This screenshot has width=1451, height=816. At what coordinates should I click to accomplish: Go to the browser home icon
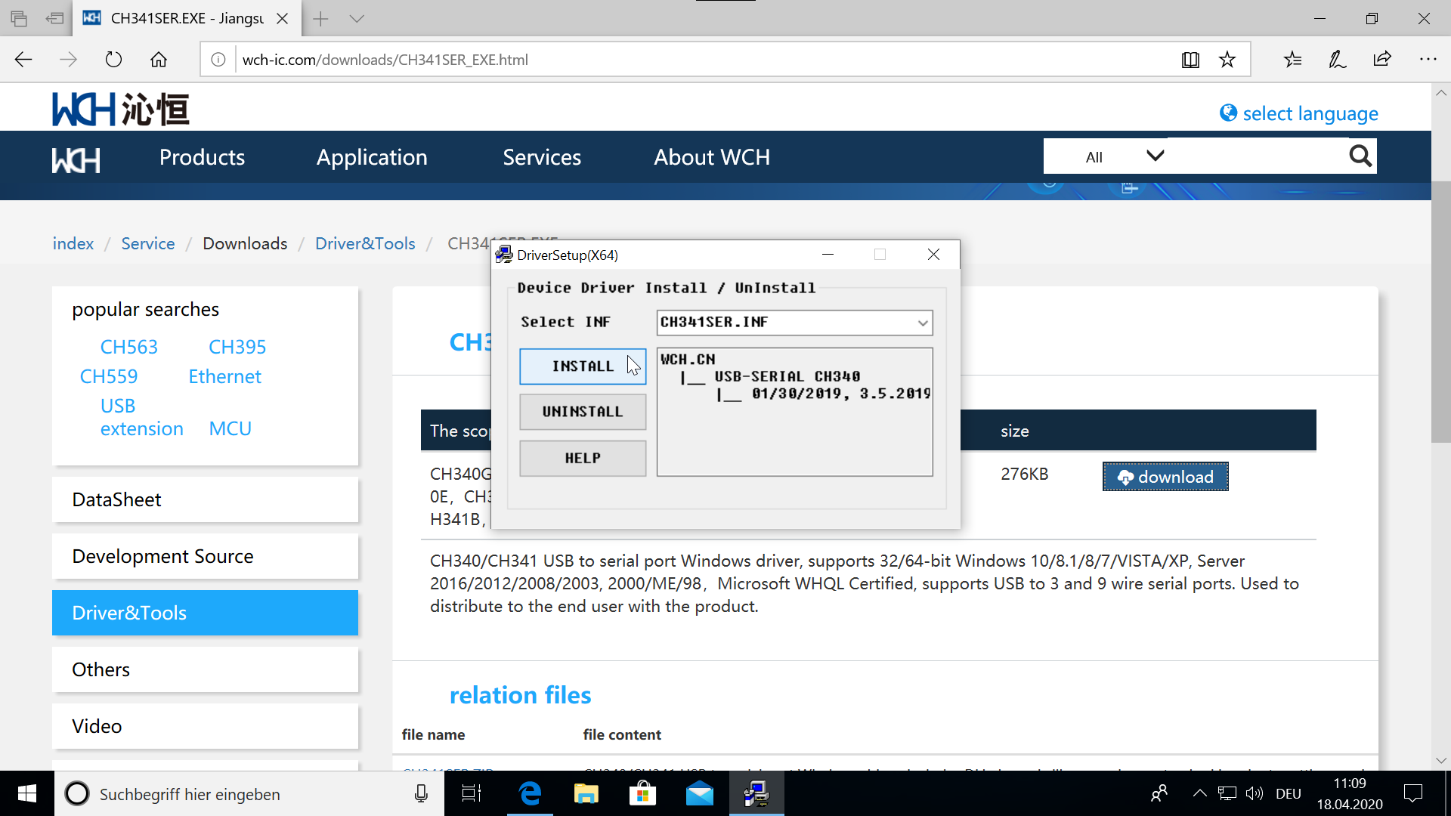point(159,60)
